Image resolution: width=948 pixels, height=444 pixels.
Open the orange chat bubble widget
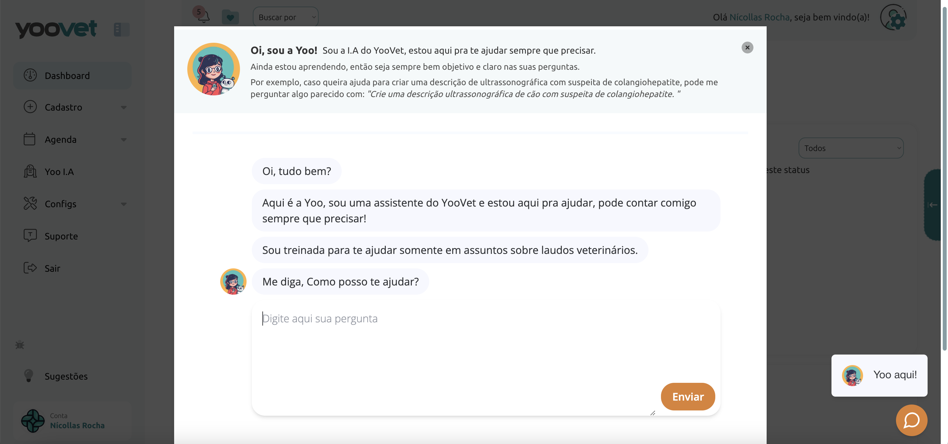tap(911, 420)
